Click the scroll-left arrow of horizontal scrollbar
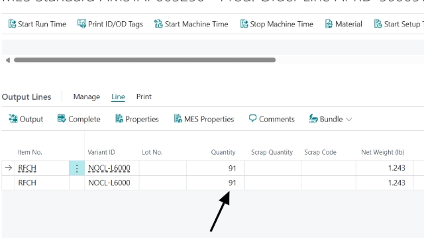Viewport: 424px width, 238px height. tap(8, 60)
